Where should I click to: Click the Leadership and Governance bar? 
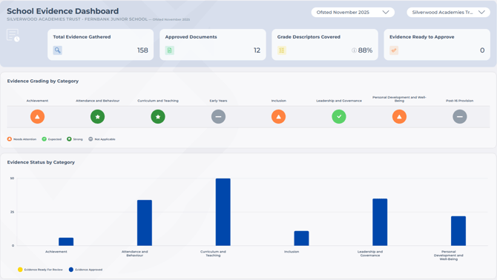[x=380, y=222]
